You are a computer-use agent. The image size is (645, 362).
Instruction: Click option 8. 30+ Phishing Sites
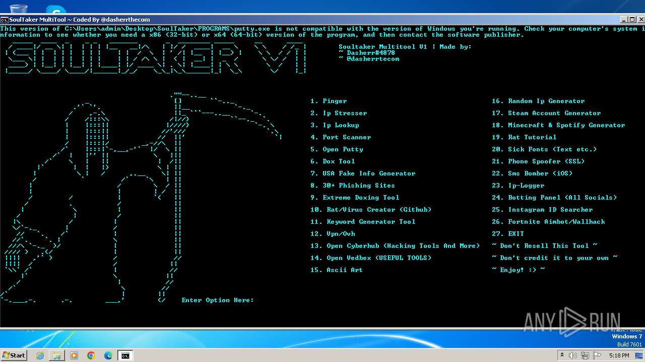tap(353, 186)
